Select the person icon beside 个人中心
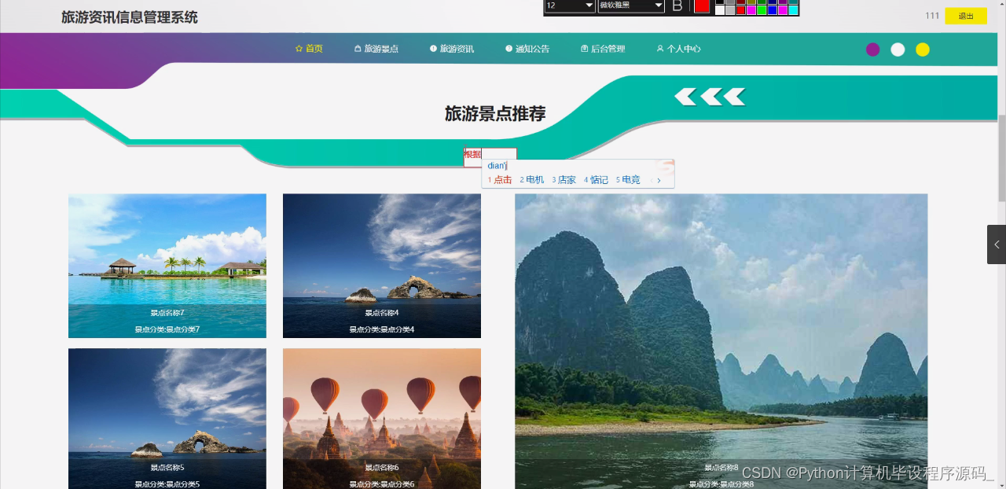Image resolution: width=1006 pixels, height=489 pixels. click(x=659, y=48)
